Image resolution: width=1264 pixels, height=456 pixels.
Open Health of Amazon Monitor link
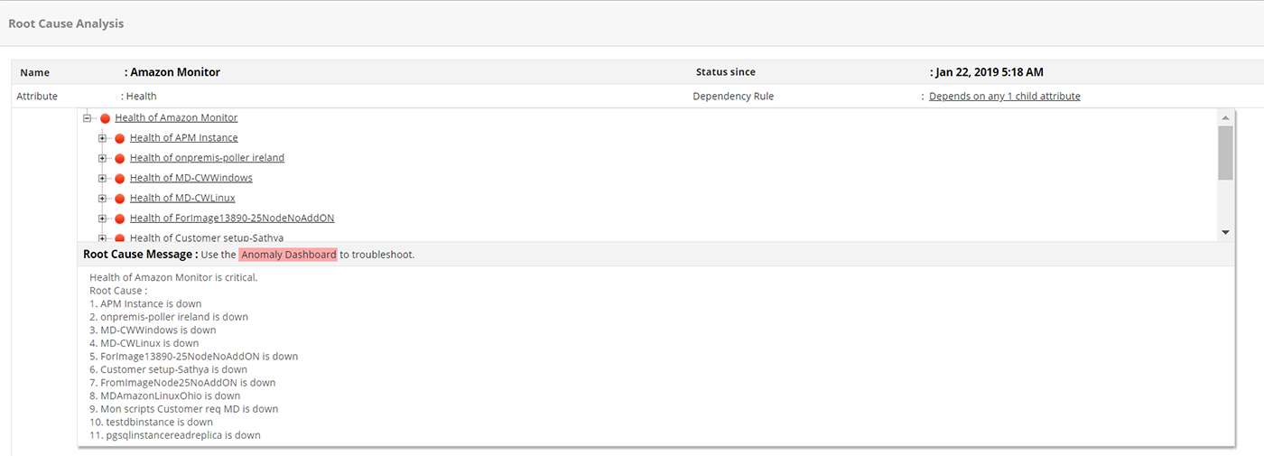point(176,118)
